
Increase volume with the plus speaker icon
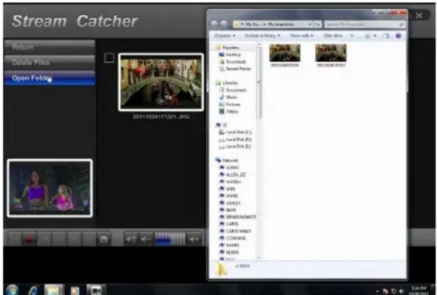(x=194, y=239)
